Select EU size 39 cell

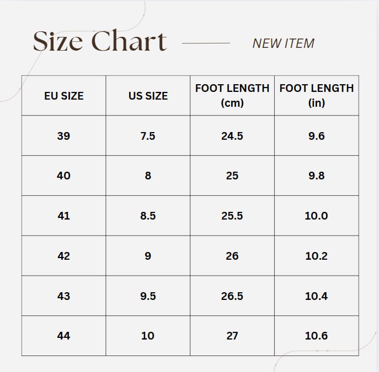tap(64, 136)
